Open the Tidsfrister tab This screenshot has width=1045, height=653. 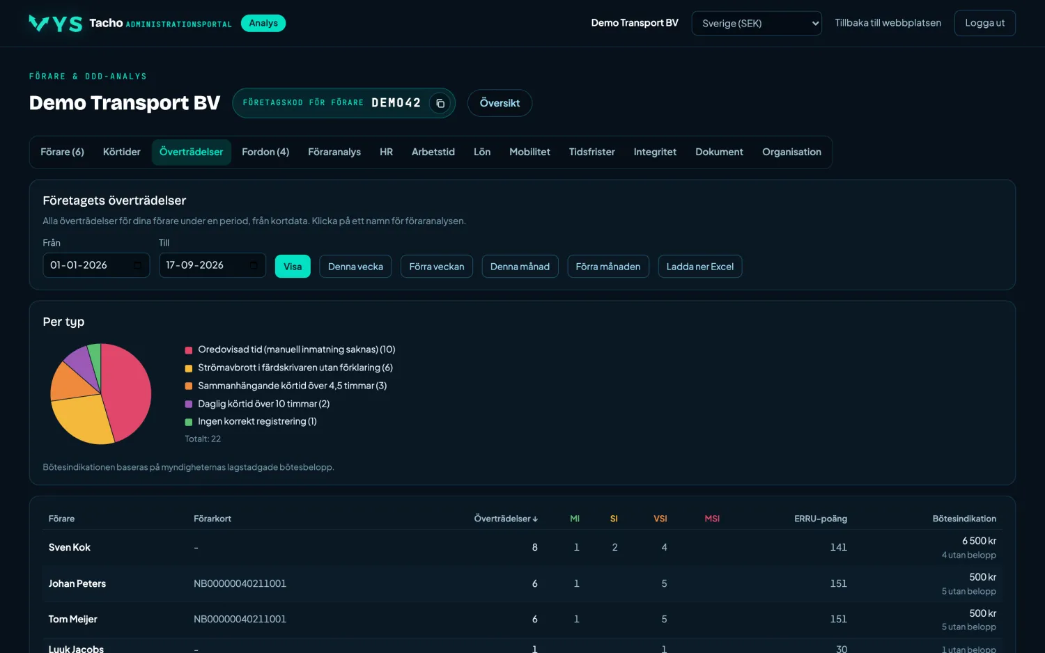point(592,152)
